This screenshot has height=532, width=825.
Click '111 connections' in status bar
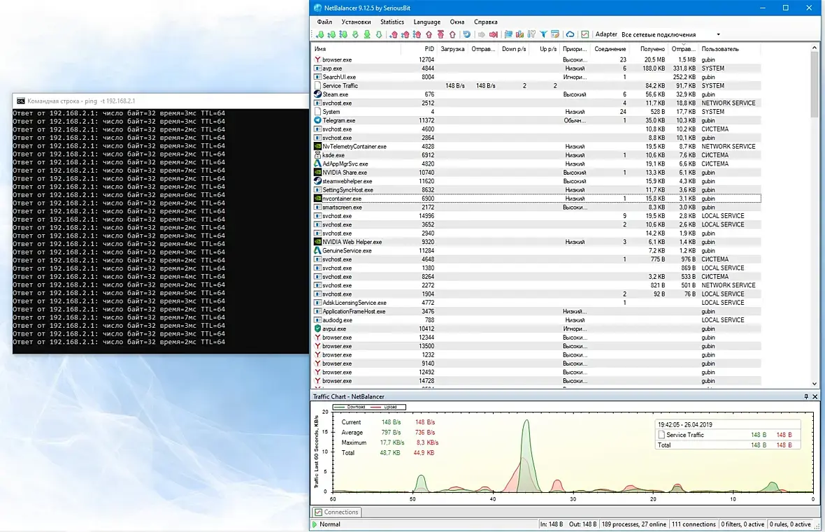[694, 524]
